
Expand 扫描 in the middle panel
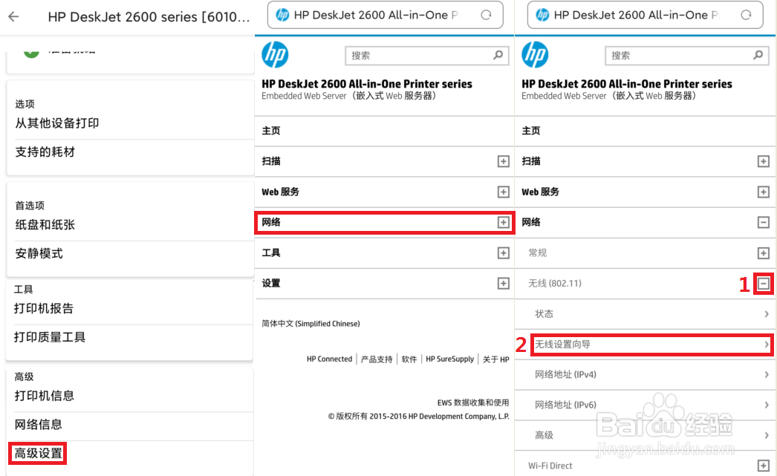tap(504, 161)
